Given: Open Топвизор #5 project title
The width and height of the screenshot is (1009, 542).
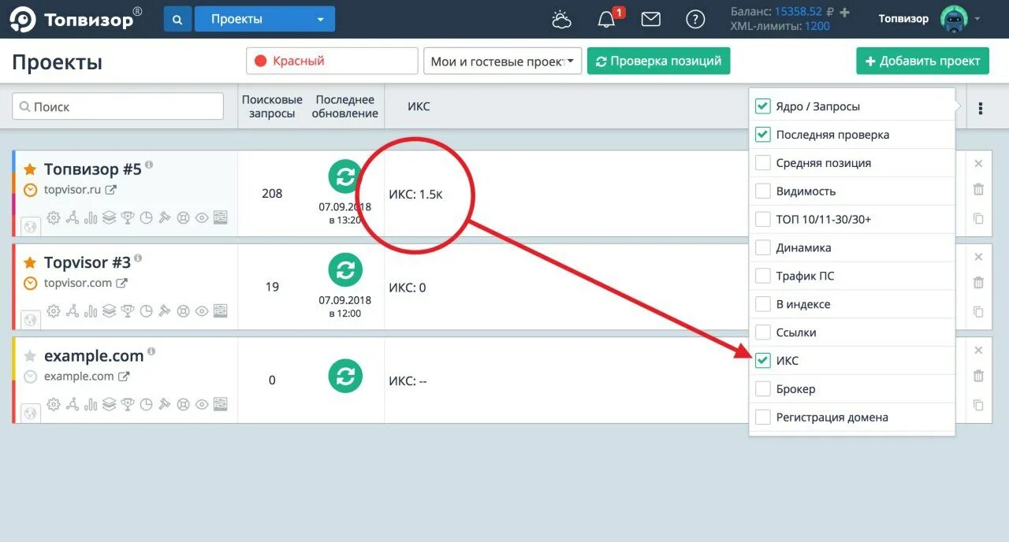Looking at the screenshot, I should pyautogui.click(x=93, y=169).
